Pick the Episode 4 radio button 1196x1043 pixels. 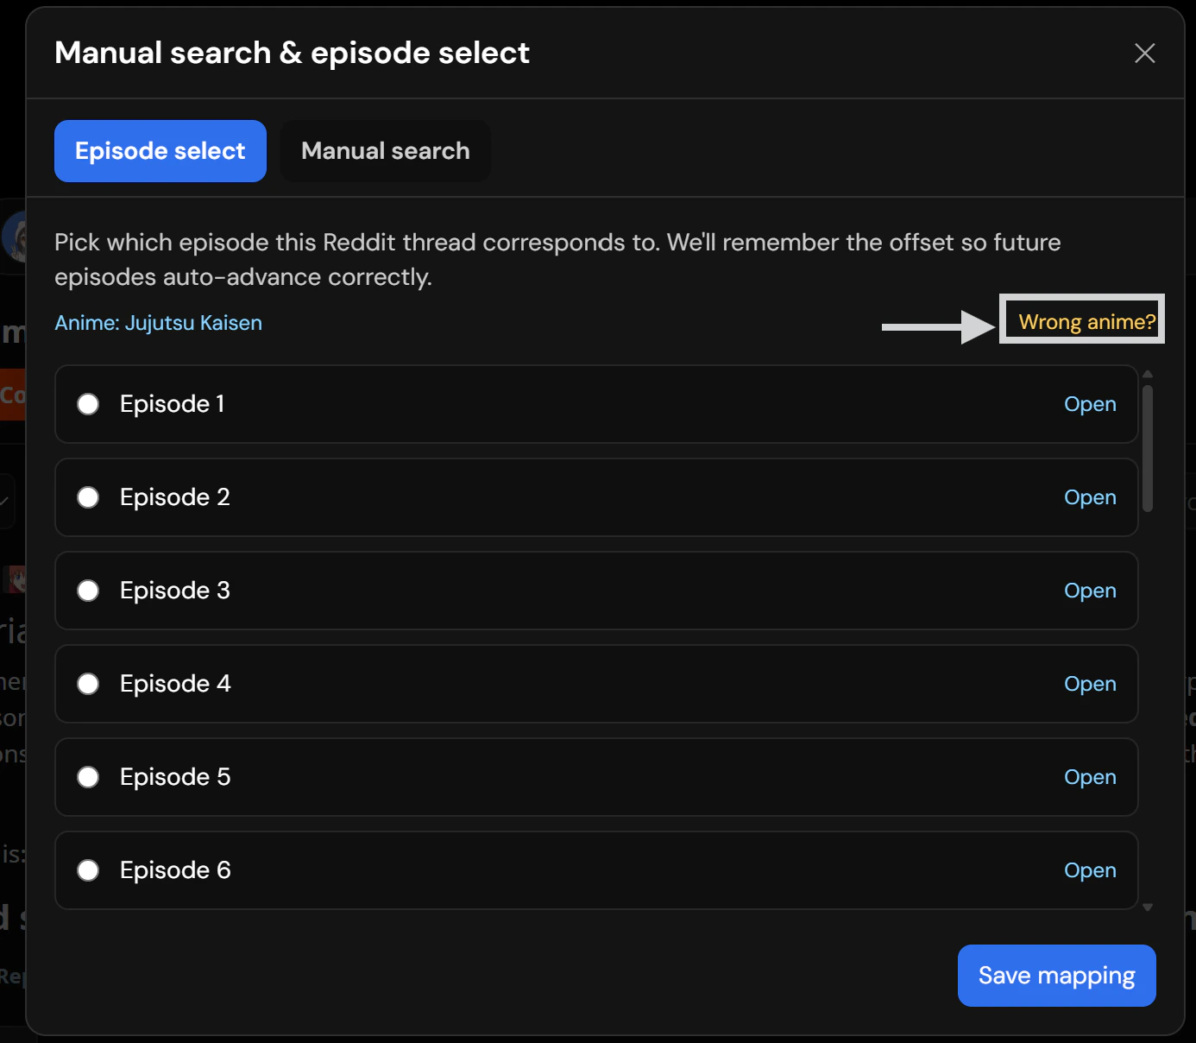point(88,684)
